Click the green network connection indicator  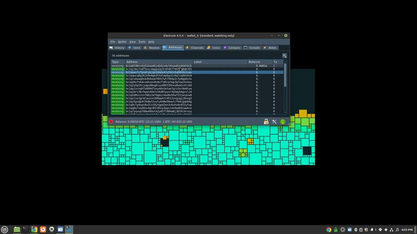click(x=283, y=122)
